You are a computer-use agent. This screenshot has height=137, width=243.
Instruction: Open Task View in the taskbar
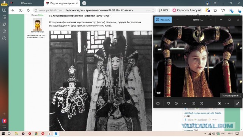(x=9, y=134)
